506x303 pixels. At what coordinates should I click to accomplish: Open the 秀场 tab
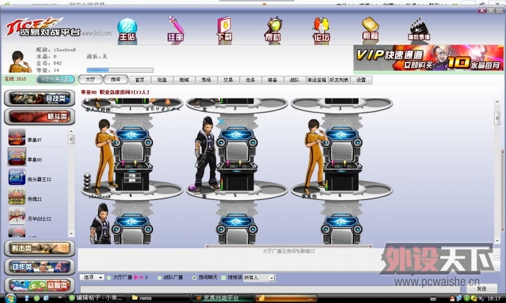tap(206, 80)
